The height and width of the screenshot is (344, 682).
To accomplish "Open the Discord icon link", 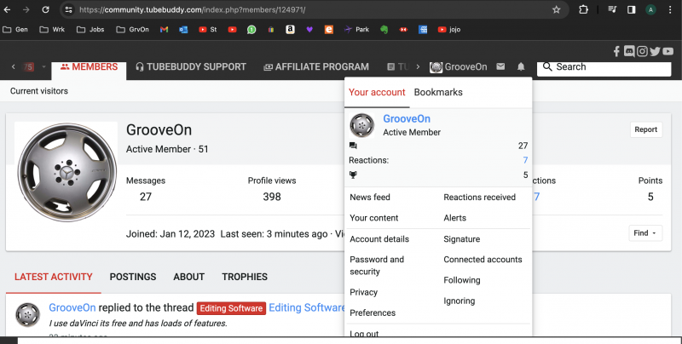I will pyautogui.click(x=629, y=51).
